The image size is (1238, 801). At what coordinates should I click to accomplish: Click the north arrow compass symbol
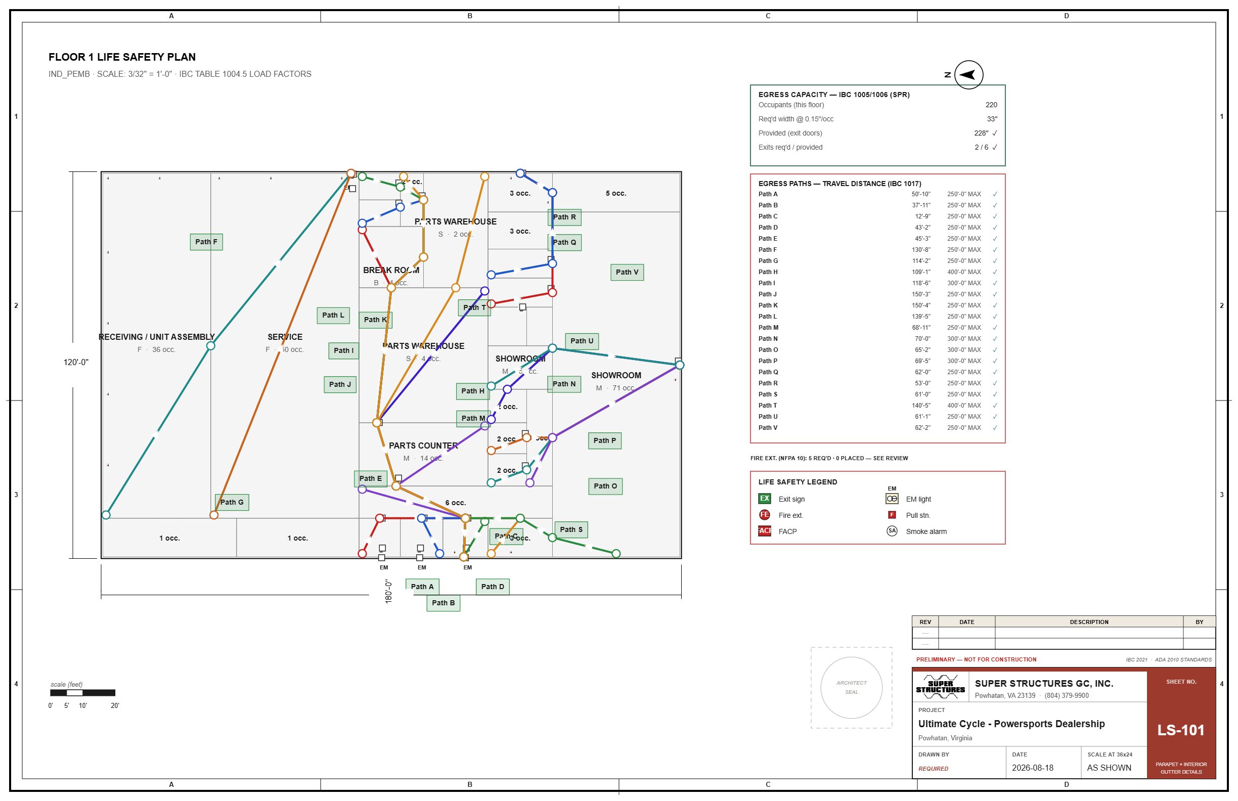tap(968, 75)
